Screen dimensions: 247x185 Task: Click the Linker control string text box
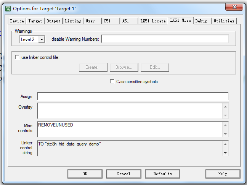(130, 149)
